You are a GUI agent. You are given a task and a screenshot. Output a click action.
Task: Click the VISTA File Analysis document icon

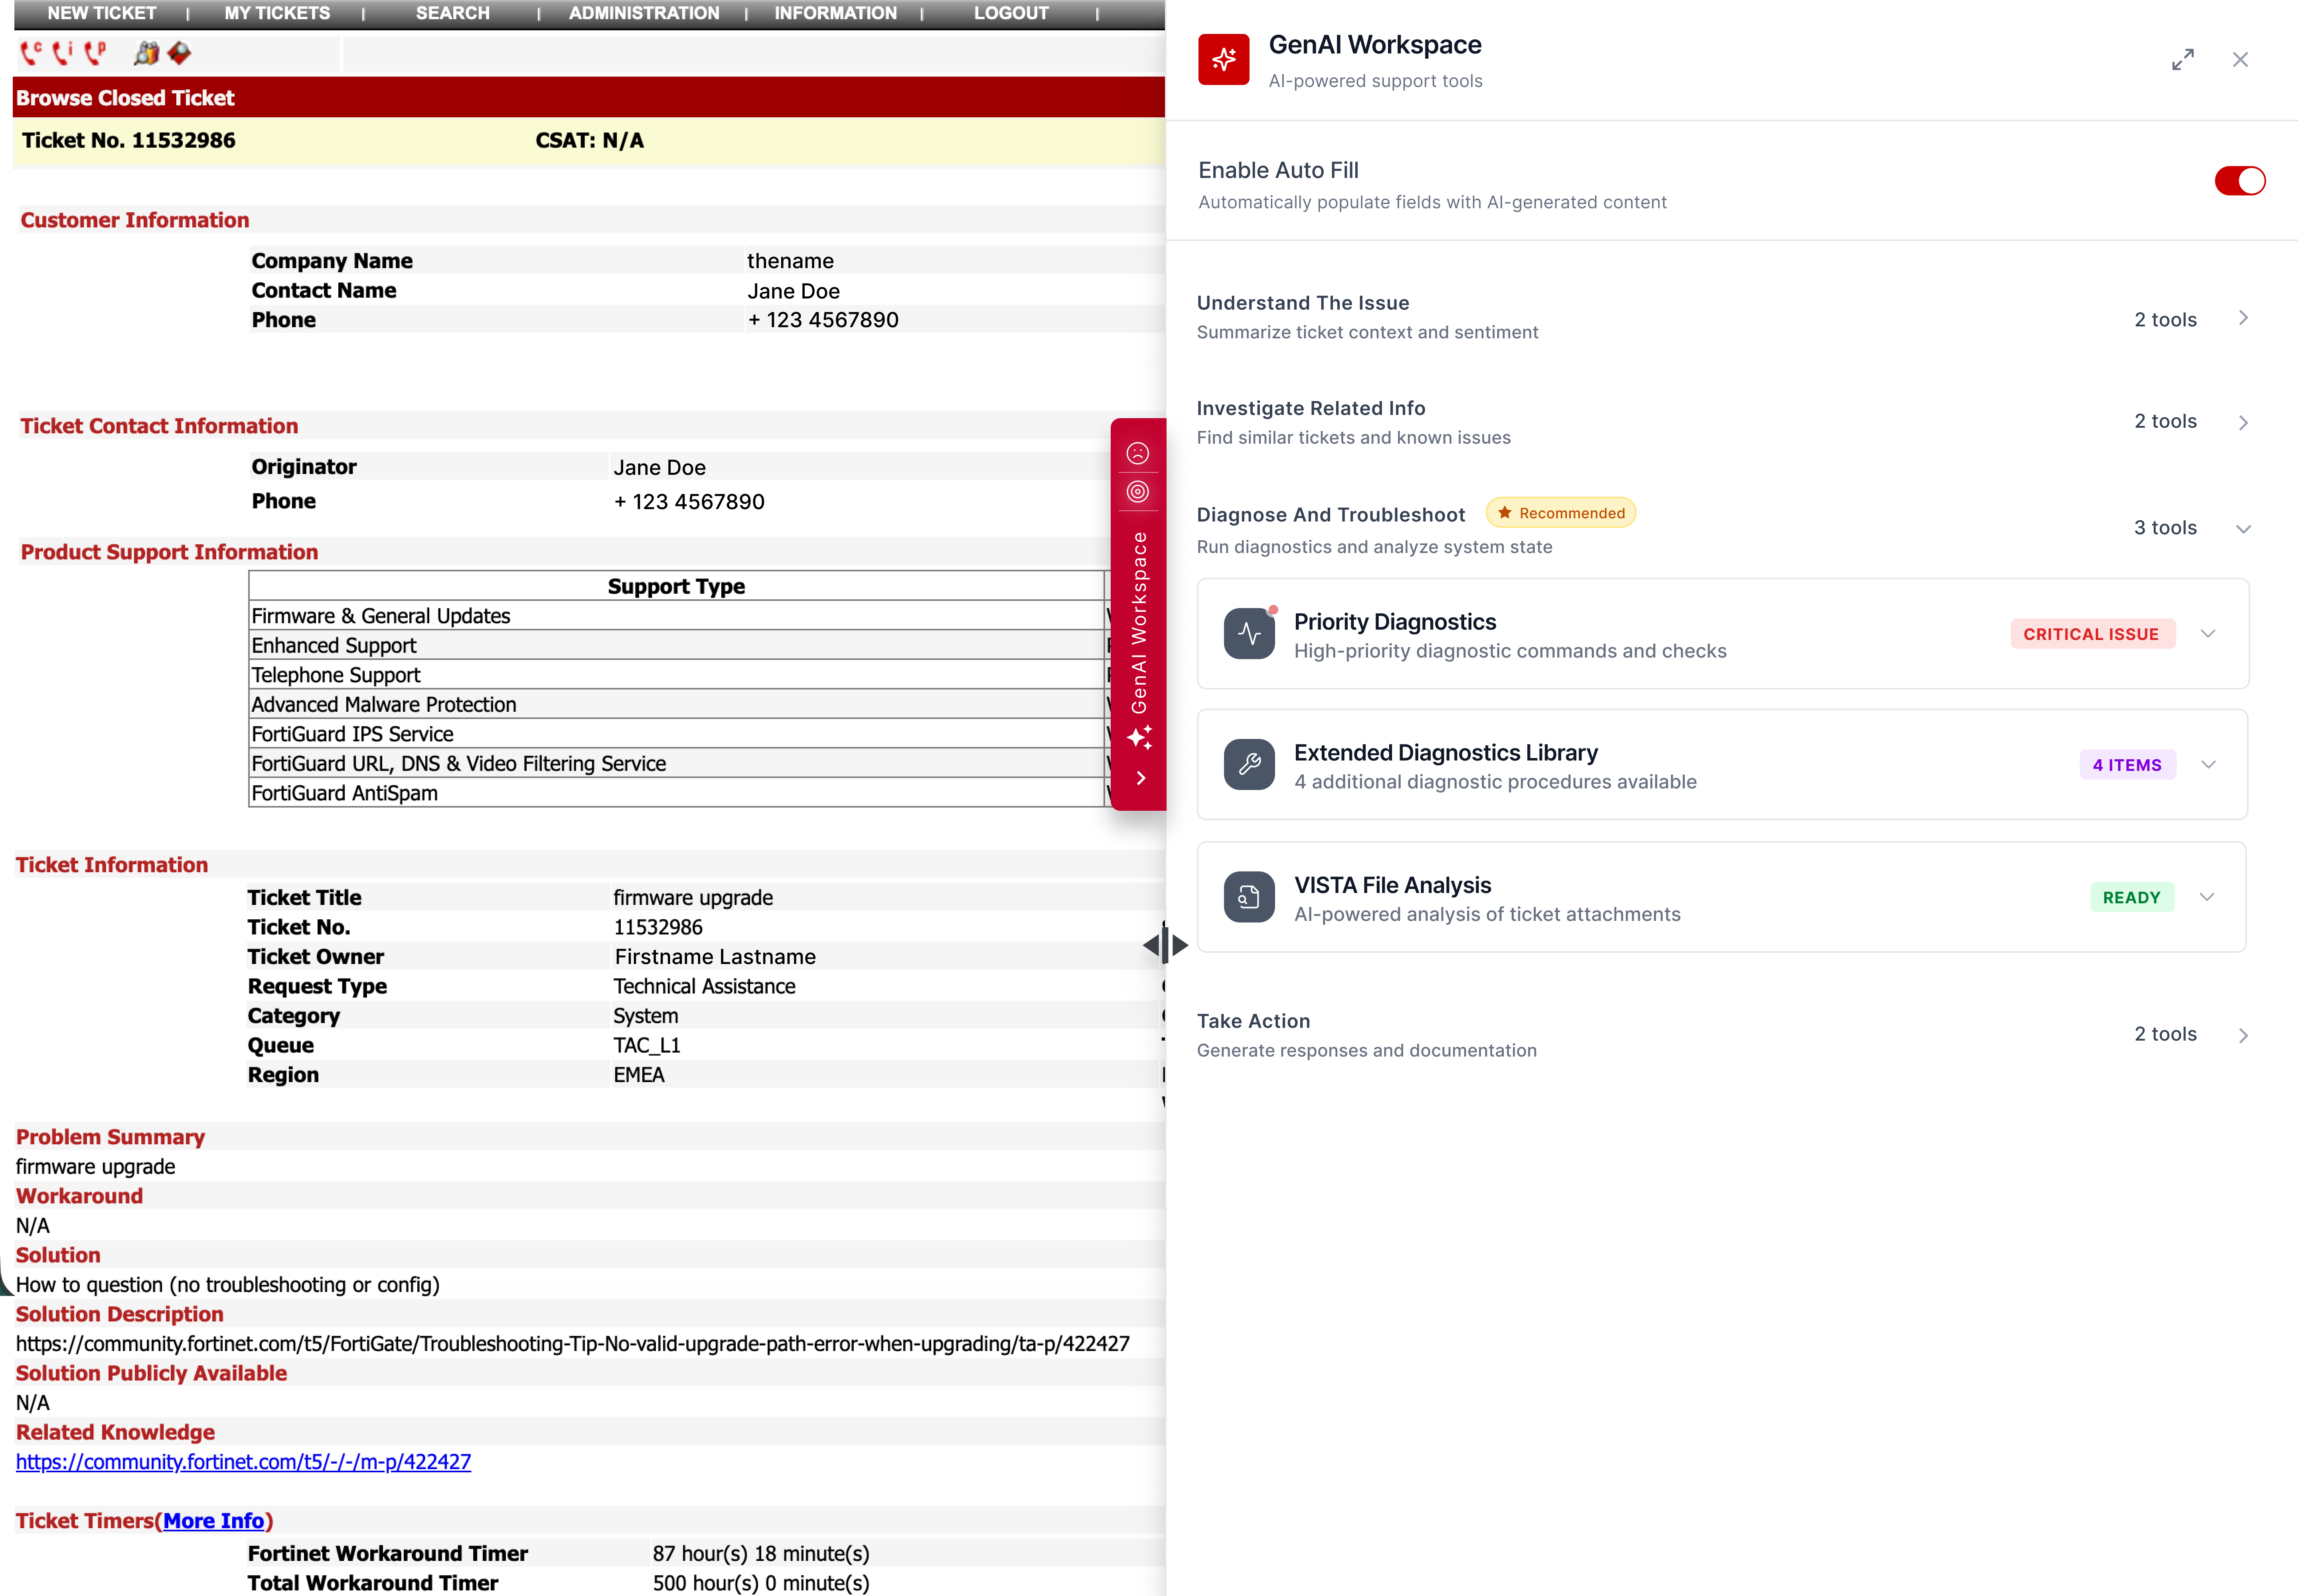(x=1249, y=897)
